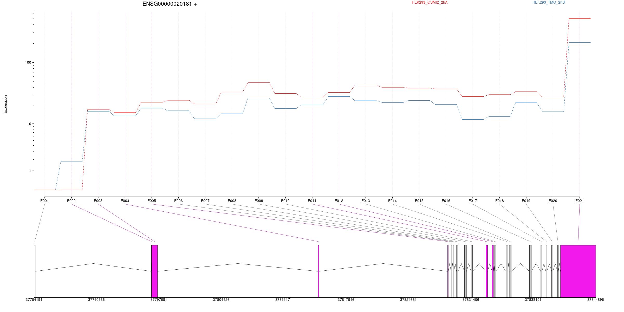Select the HEK293_TMG_2hB legend label
624x312 pixels.
pyautogui.click(x=549, y=2)
